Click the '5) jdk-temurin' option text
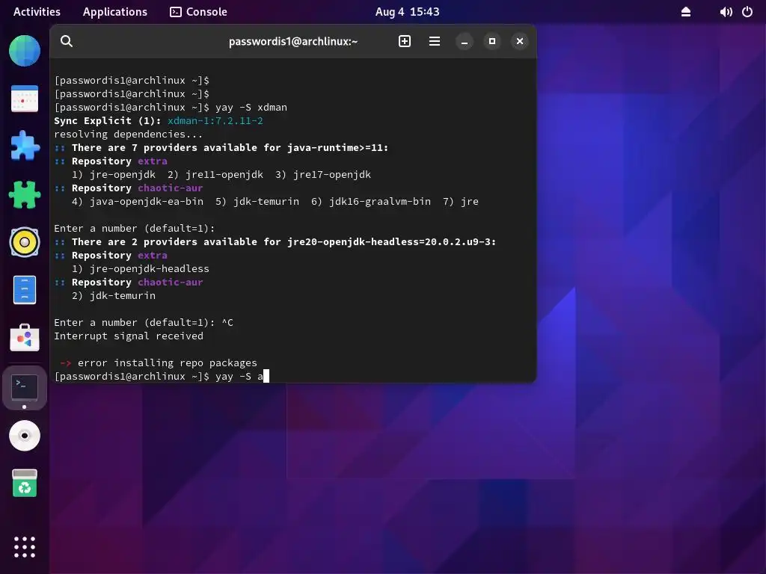The height and width of the screenshot is (574, 766). (x=257, y=201)
